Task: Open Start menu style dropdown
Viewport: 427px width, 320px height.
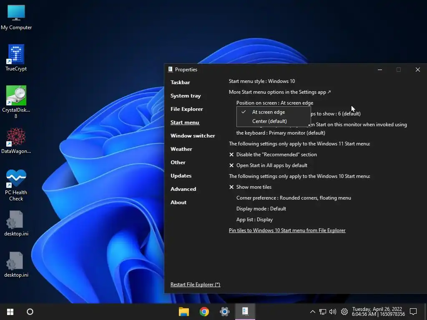Action: 262,81
